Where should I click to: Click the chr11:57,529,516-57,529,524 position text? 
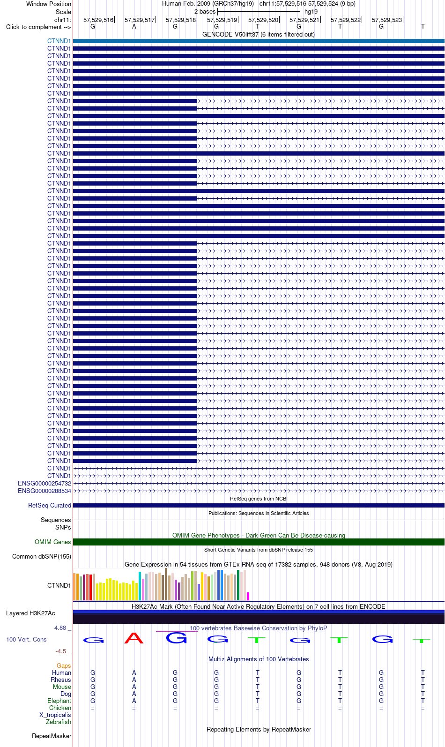coord(307,3)
